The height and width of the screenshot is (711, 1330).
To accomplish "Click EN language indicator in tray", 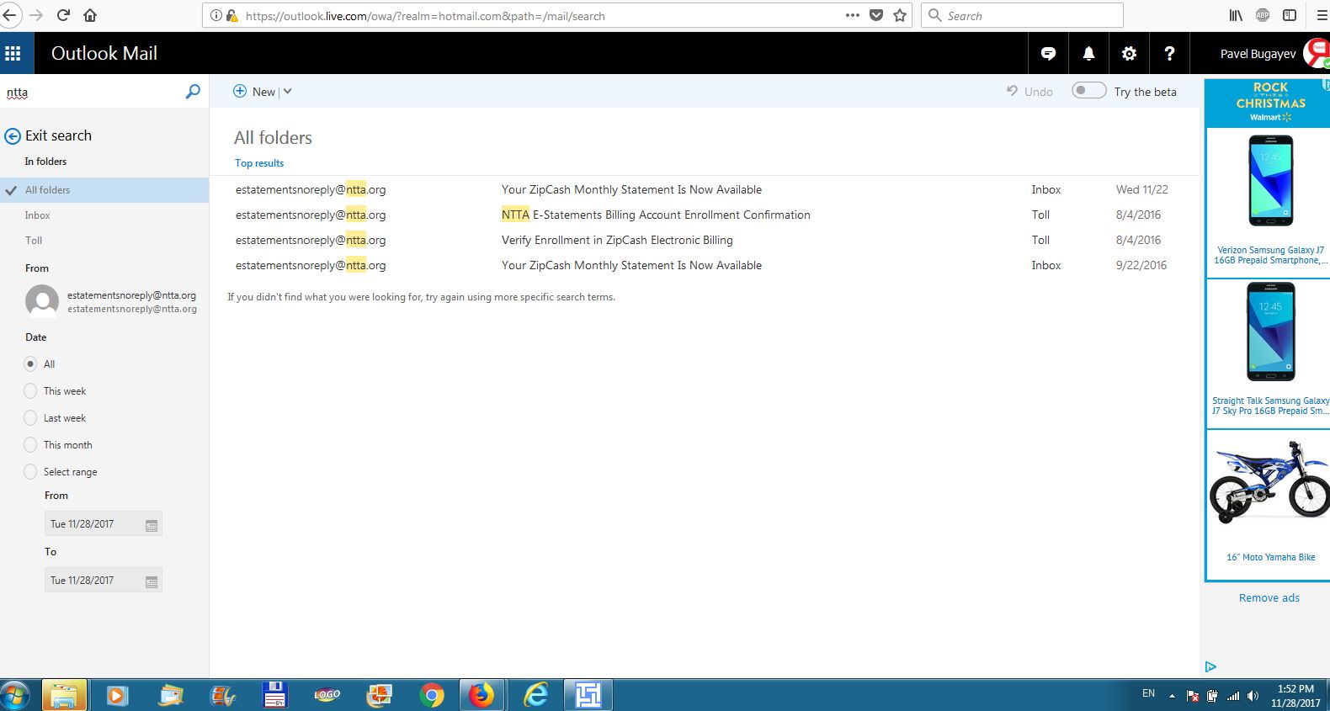I will point(1148,694).
